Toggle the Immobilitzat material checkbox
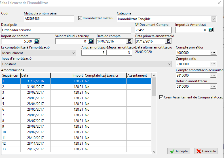224x158 pixels. 80,18
